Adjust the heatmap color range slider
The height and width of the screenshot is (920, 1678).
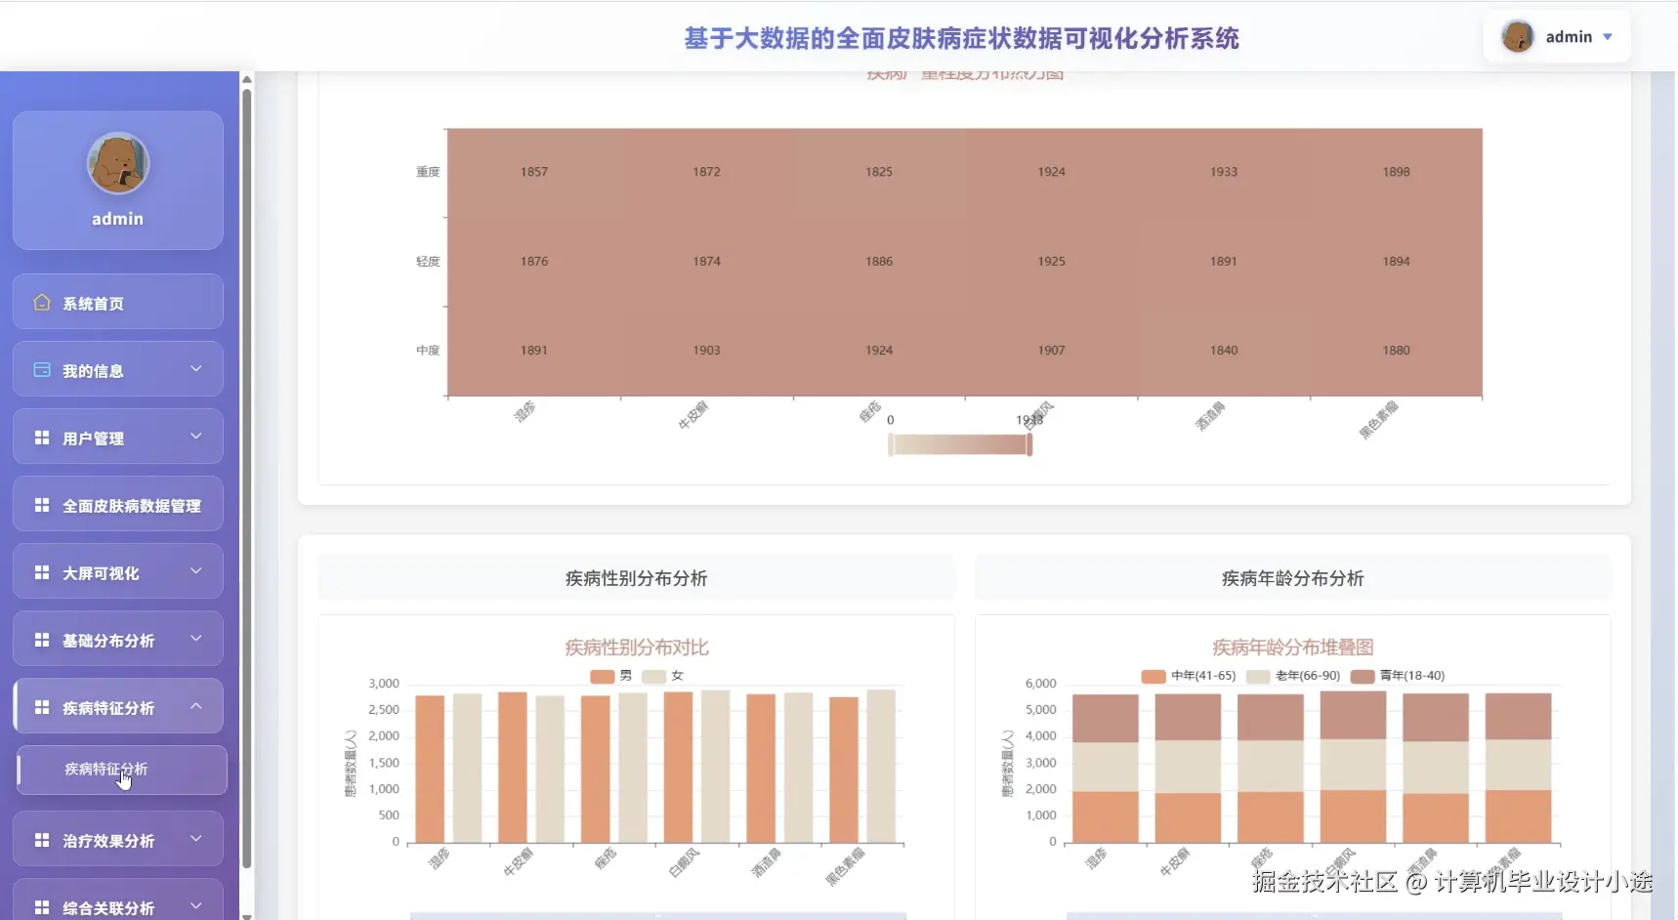[959, 444]
